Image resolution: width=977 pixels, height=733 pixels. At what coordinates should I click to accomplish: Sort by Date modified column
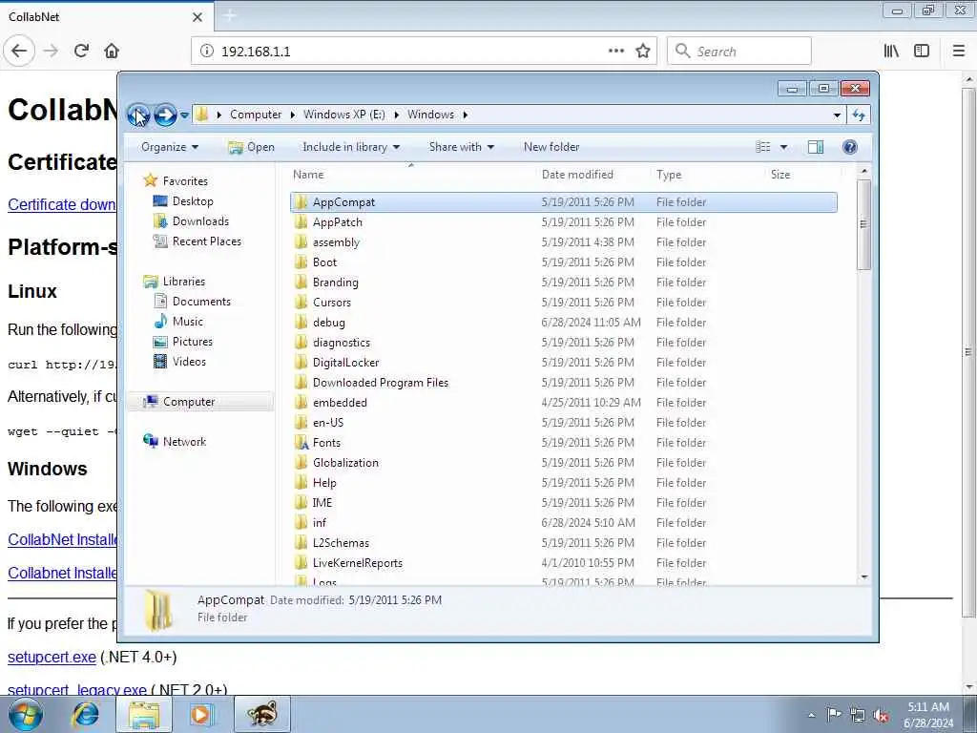click(x=577, y=175)
